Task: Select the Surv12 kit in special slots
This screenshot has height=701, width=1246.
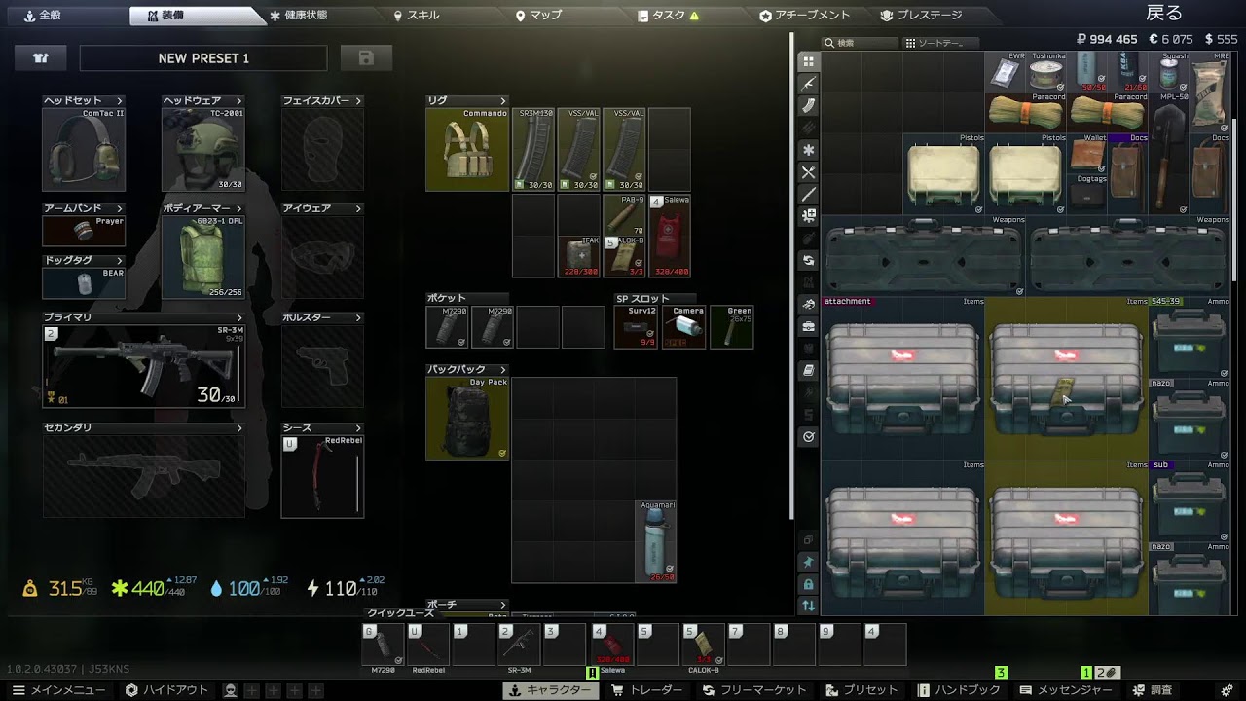Action: pyautogui.click(x=637, y=327)
